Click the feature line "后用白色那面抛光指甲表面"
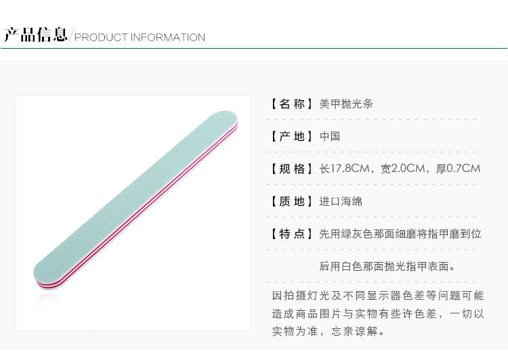 [387, 266]
